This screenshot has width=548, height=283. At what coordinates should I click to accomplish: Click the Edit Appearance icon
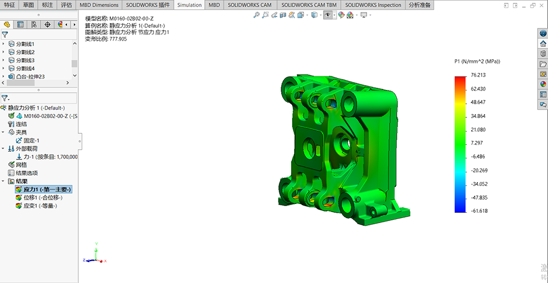click(341, 15)
